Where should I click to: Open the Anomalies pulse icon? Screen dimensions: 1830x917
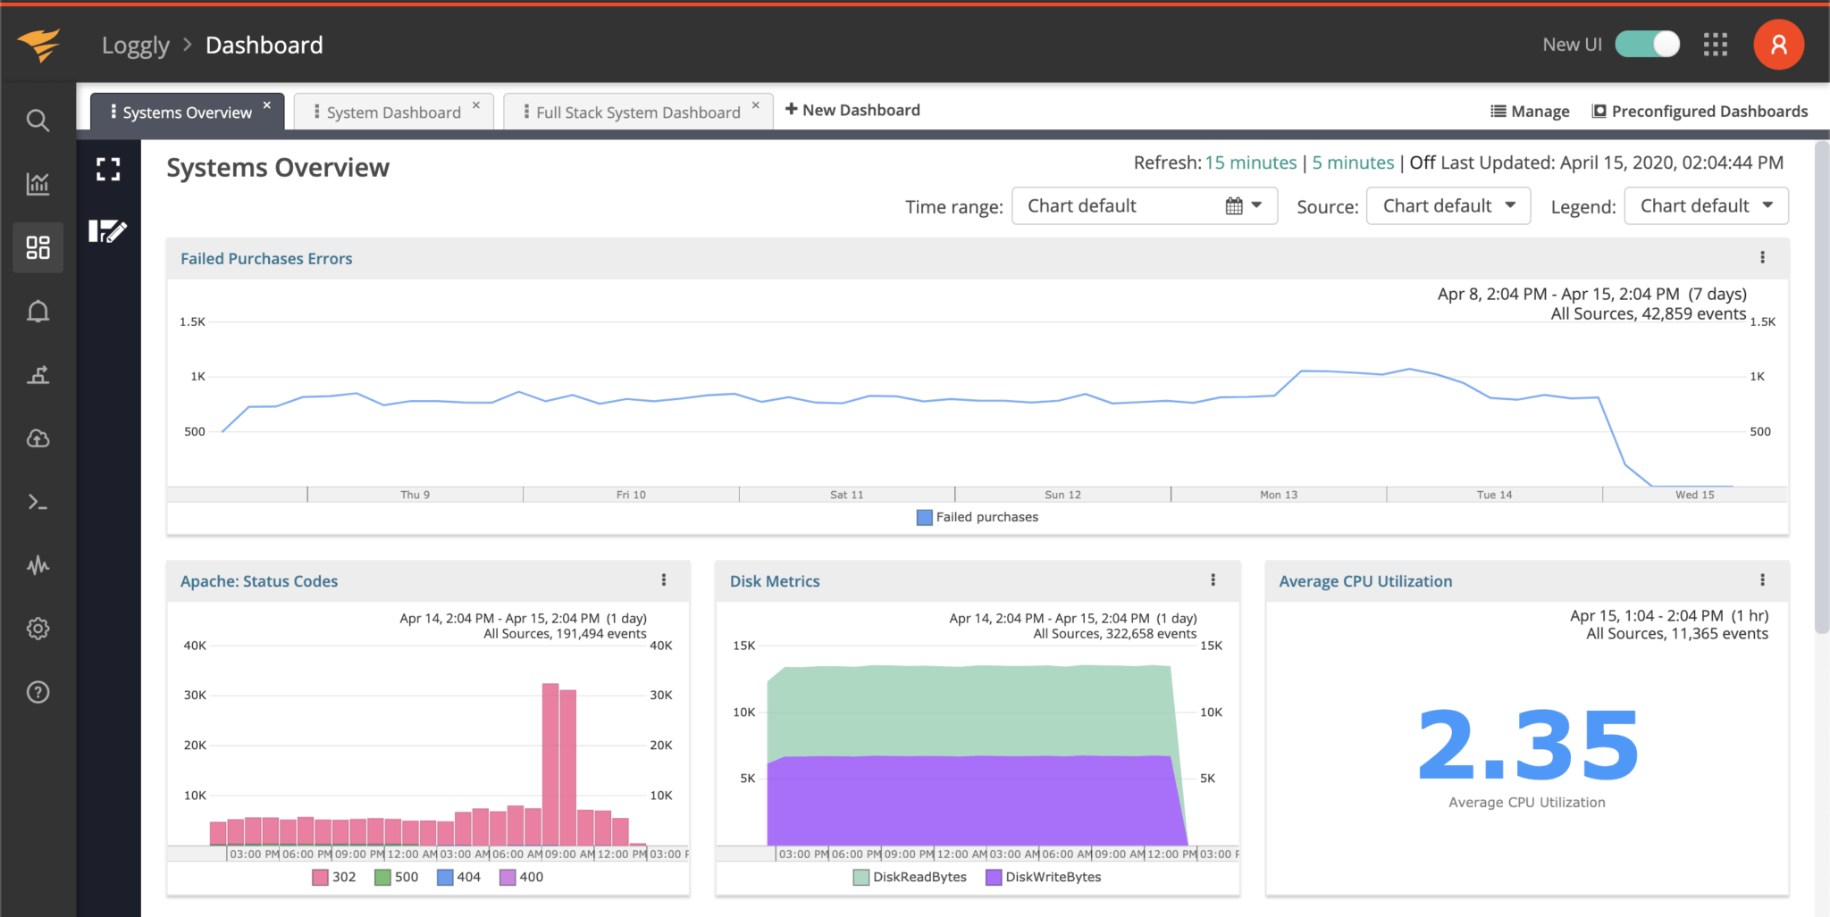pyautogui.click(x=38, y=565)
